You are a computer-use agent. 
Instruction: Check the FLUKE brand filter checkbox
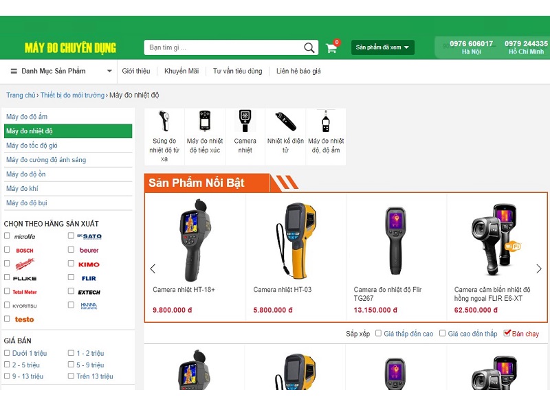pos(7,278)
